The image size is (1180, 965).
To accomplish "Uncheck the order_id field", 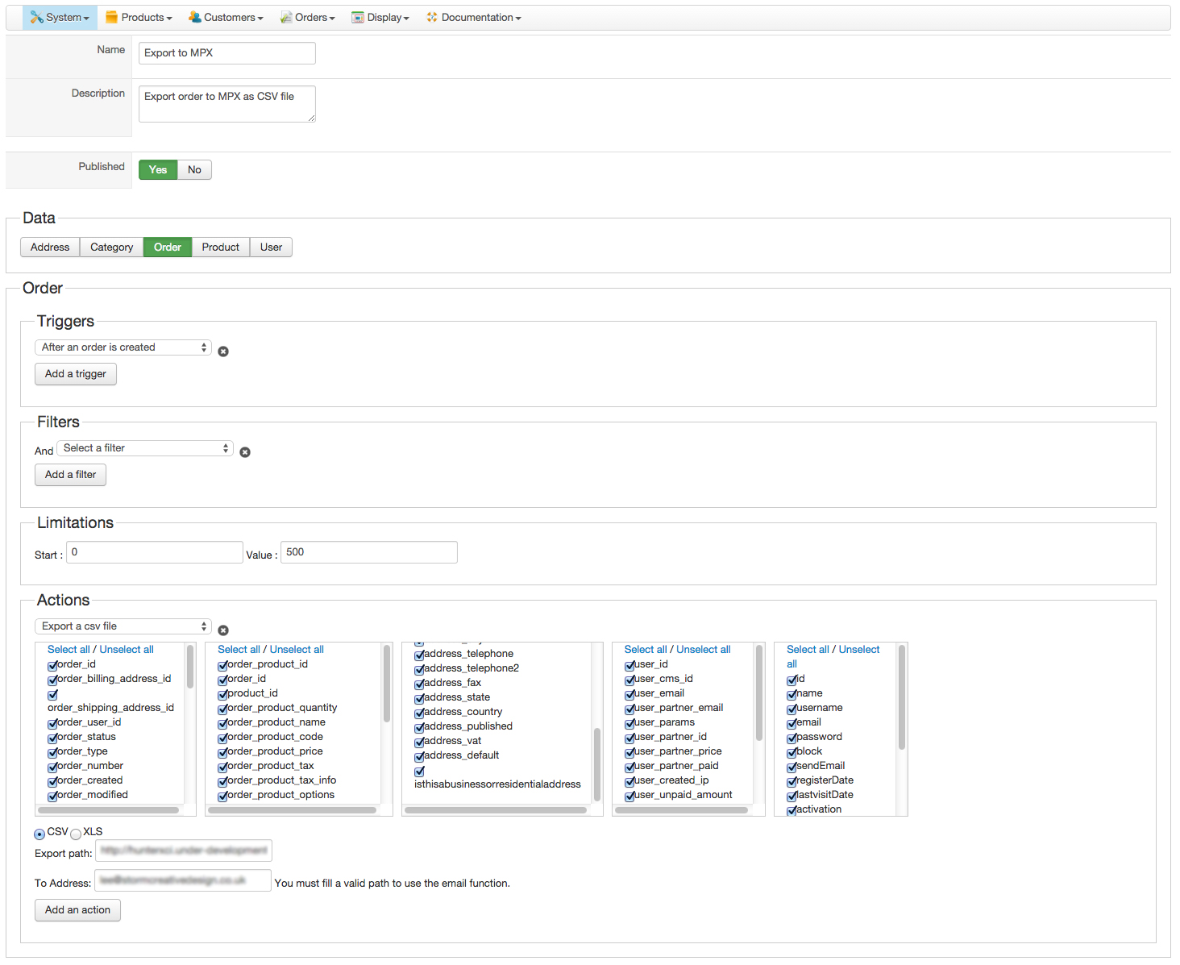I will [x=52, y=666].
